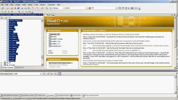
Task: Open the Toolbox wrench and hammer icon
Action: click(129, 8)
